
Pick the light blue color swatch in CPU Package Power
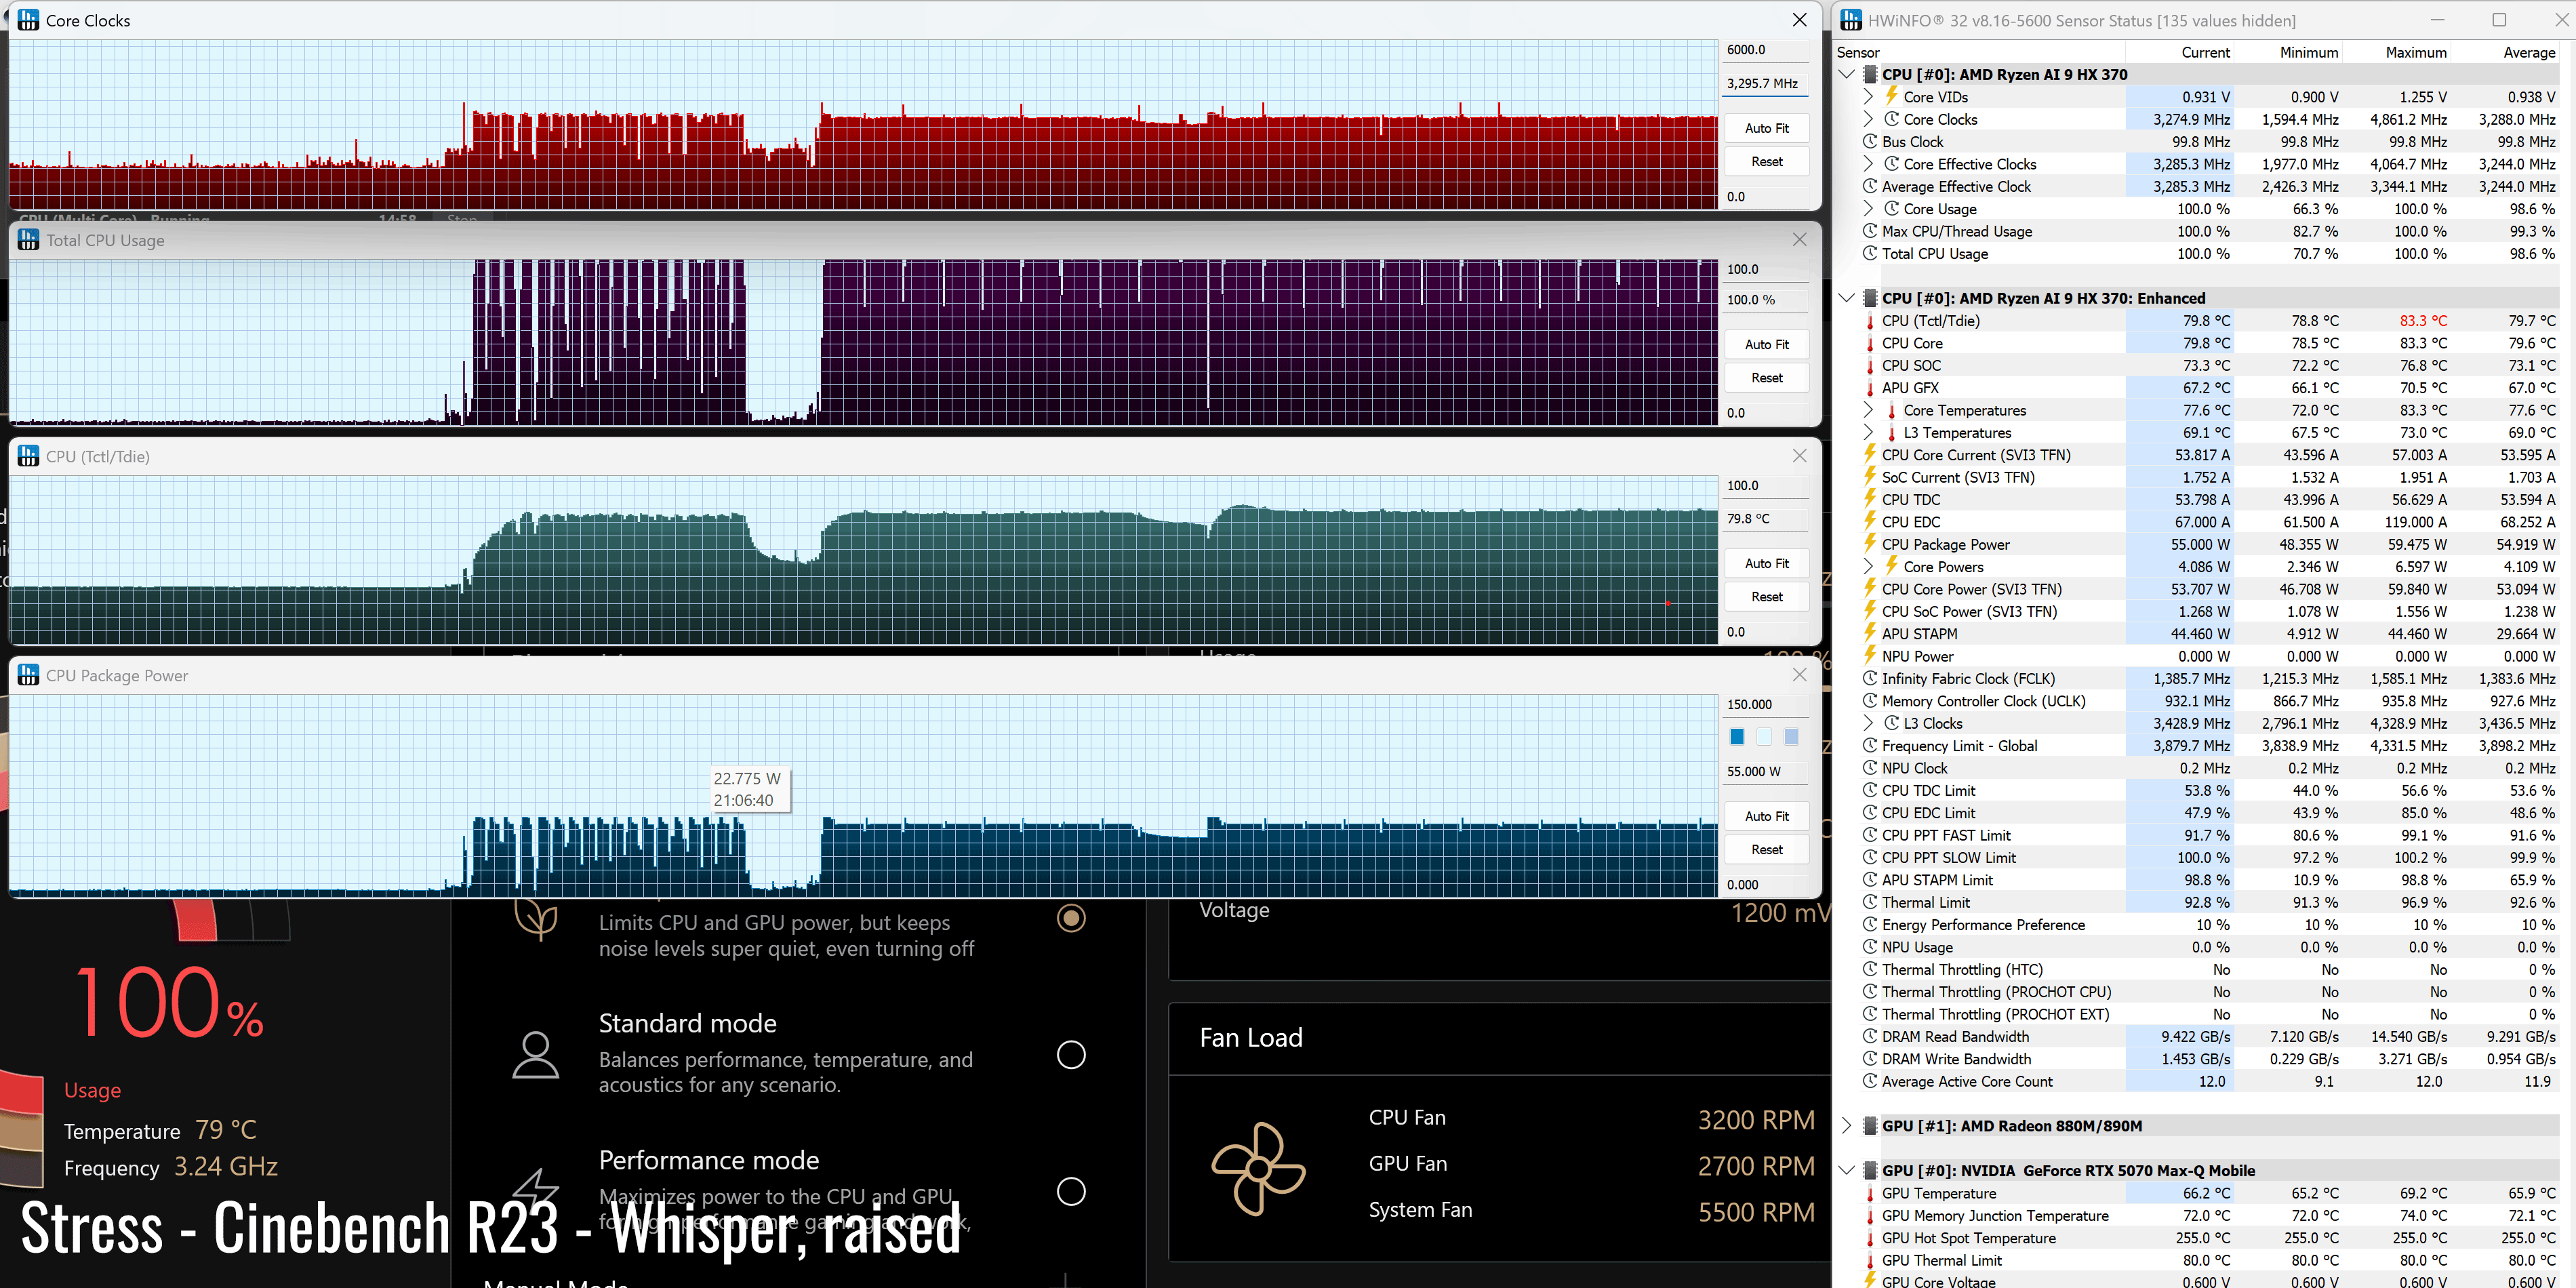coord(1791,737)
